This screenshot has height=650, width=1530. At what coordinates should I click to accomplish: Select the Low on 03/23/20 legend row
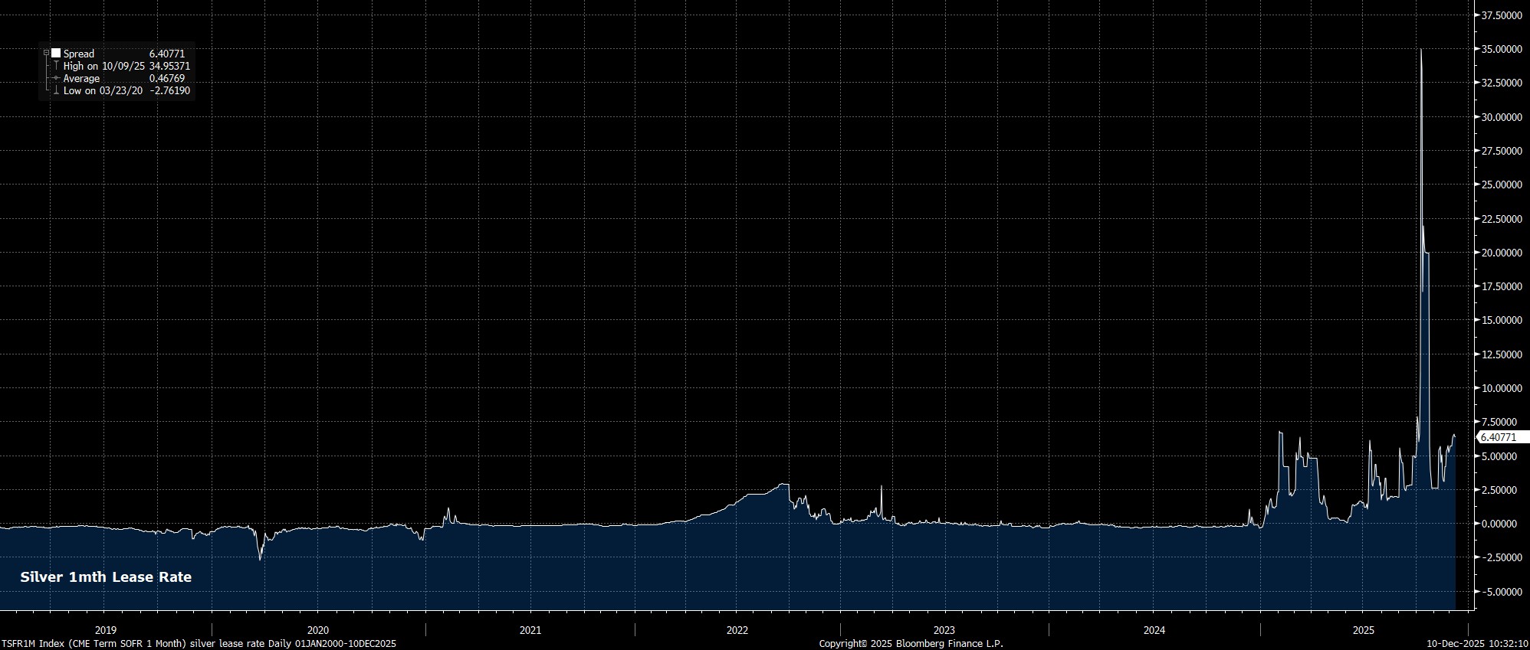[103, 91]
